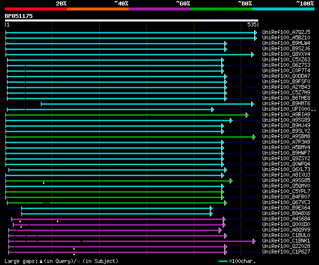
Task: Select the BP051175 query name
Action: (x=19, y=16)
